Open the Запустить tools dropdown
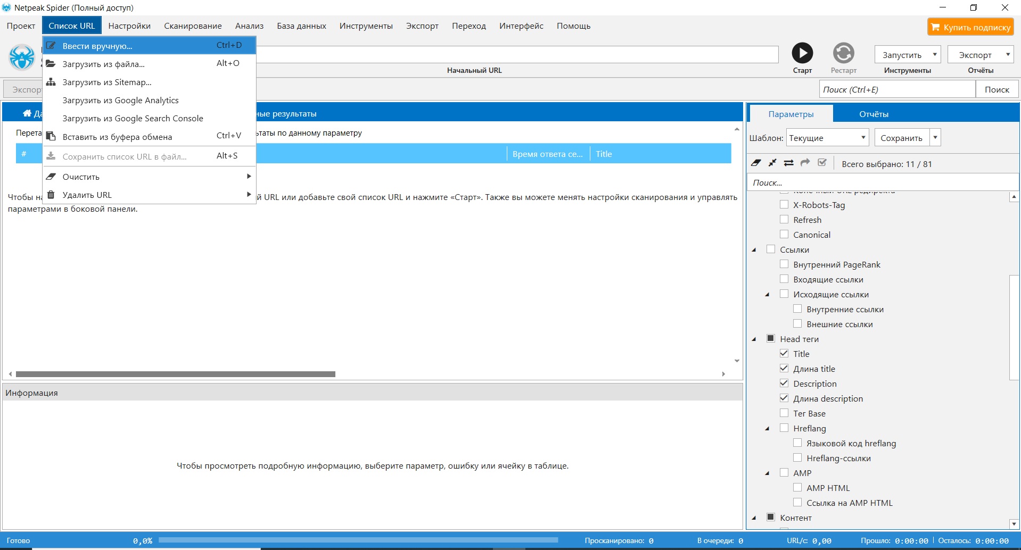 908,55
